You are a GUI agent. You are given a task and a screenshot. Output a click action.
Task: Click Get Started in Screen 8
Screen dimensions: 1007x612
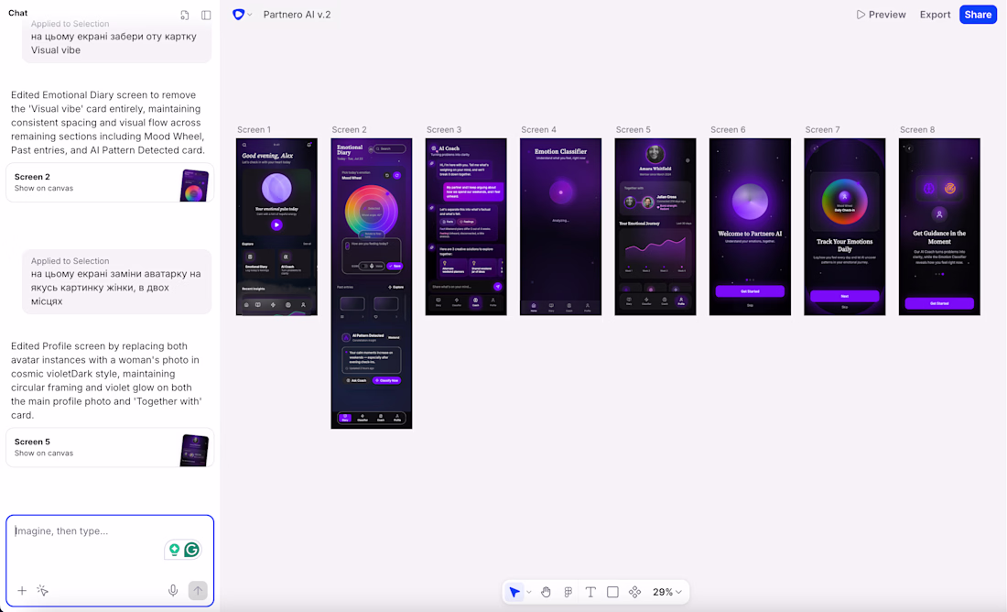[939, 303]
